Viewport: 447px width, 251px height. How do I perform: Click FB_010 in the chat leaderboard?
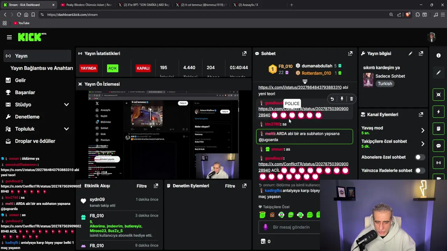285,66
